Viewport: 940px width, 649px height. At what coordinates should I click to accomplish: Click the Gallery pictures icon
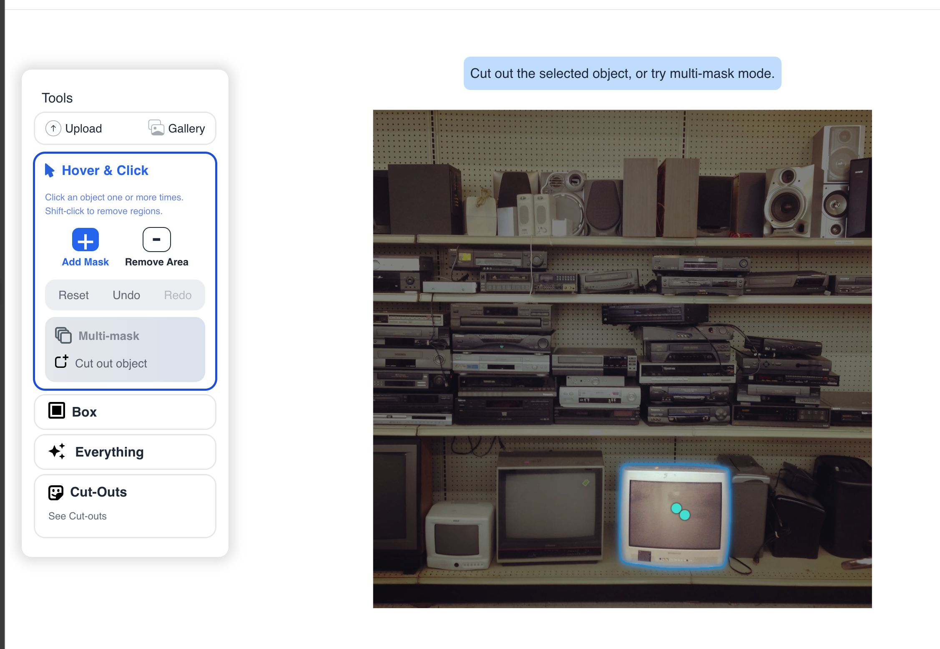(x=156, y=128)
